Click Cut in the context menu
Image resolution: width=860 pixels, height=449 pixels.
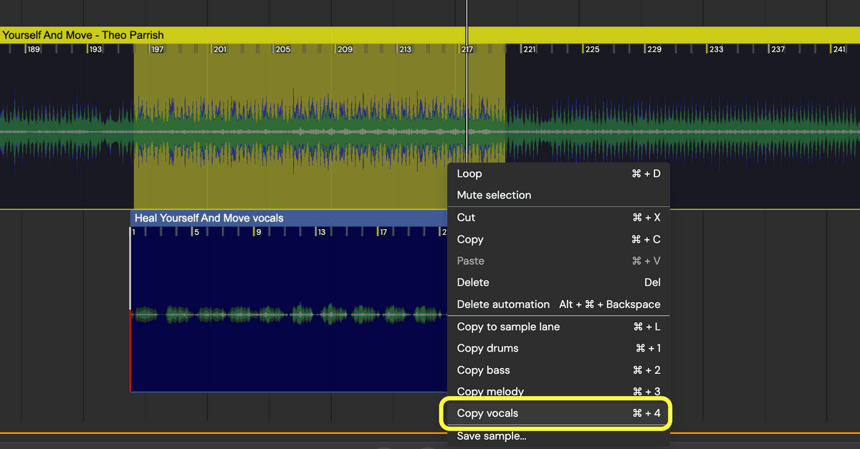pos(467,217)
